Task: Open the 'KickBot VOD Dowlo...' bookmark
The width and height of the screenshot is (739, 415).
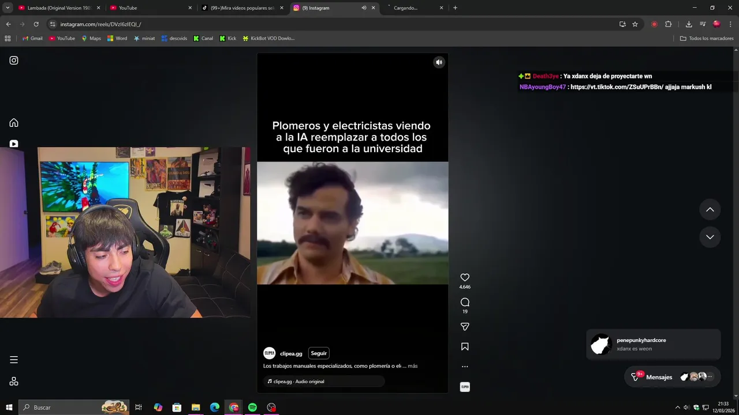Action: [x=268, y=39]
